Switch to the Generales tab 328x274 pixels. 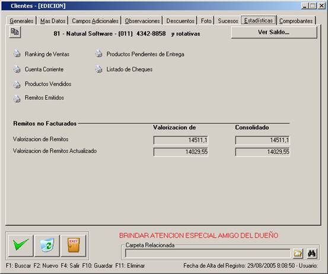tap(21, 21)
